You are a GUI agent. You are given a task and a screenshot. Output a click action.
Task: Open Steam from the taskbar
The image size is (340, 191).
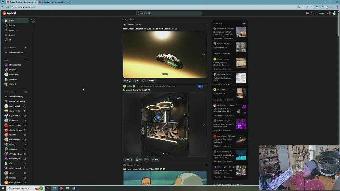[74, 188]
